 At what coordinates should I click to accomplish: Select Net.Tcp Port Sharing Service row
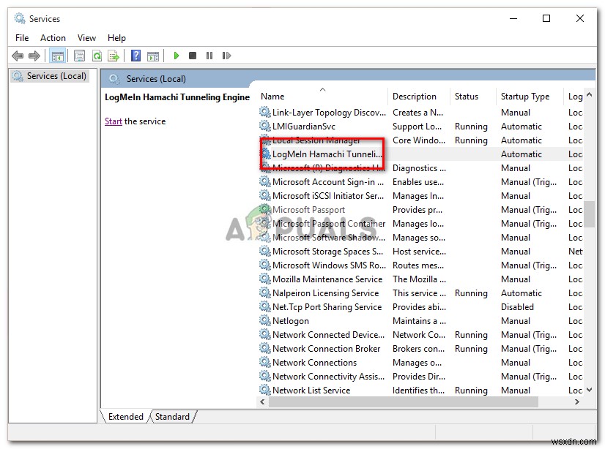tap(420, 307)
